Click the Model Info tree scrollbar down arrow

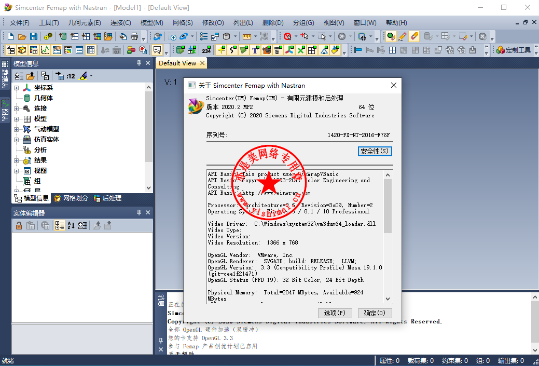pos(148,188)
